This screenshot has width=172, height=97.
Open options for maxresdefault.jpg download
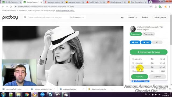(83, 89)
